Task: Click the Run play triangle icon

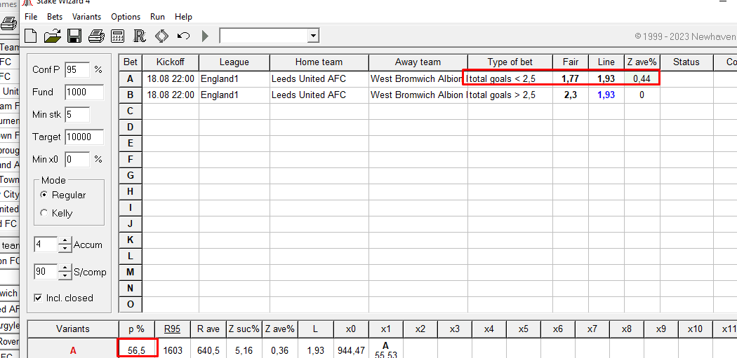Action: click(205, 36)
